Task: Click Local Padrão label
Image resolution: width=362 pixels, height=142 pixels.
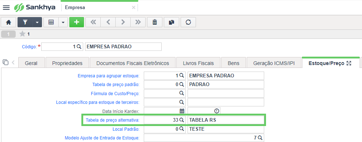Action: point(126,129)
